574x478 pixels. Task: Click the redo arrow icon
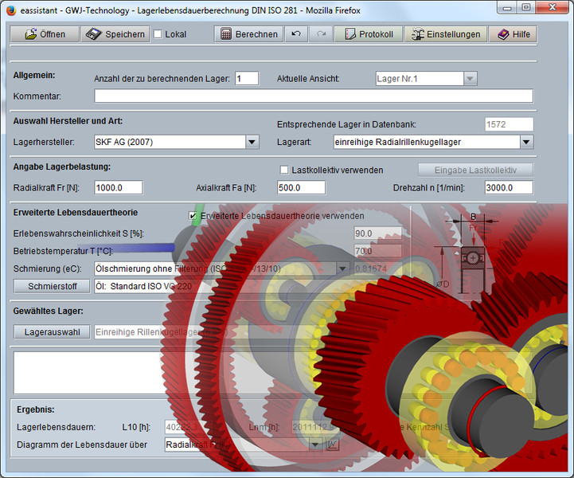click(321, 34)
